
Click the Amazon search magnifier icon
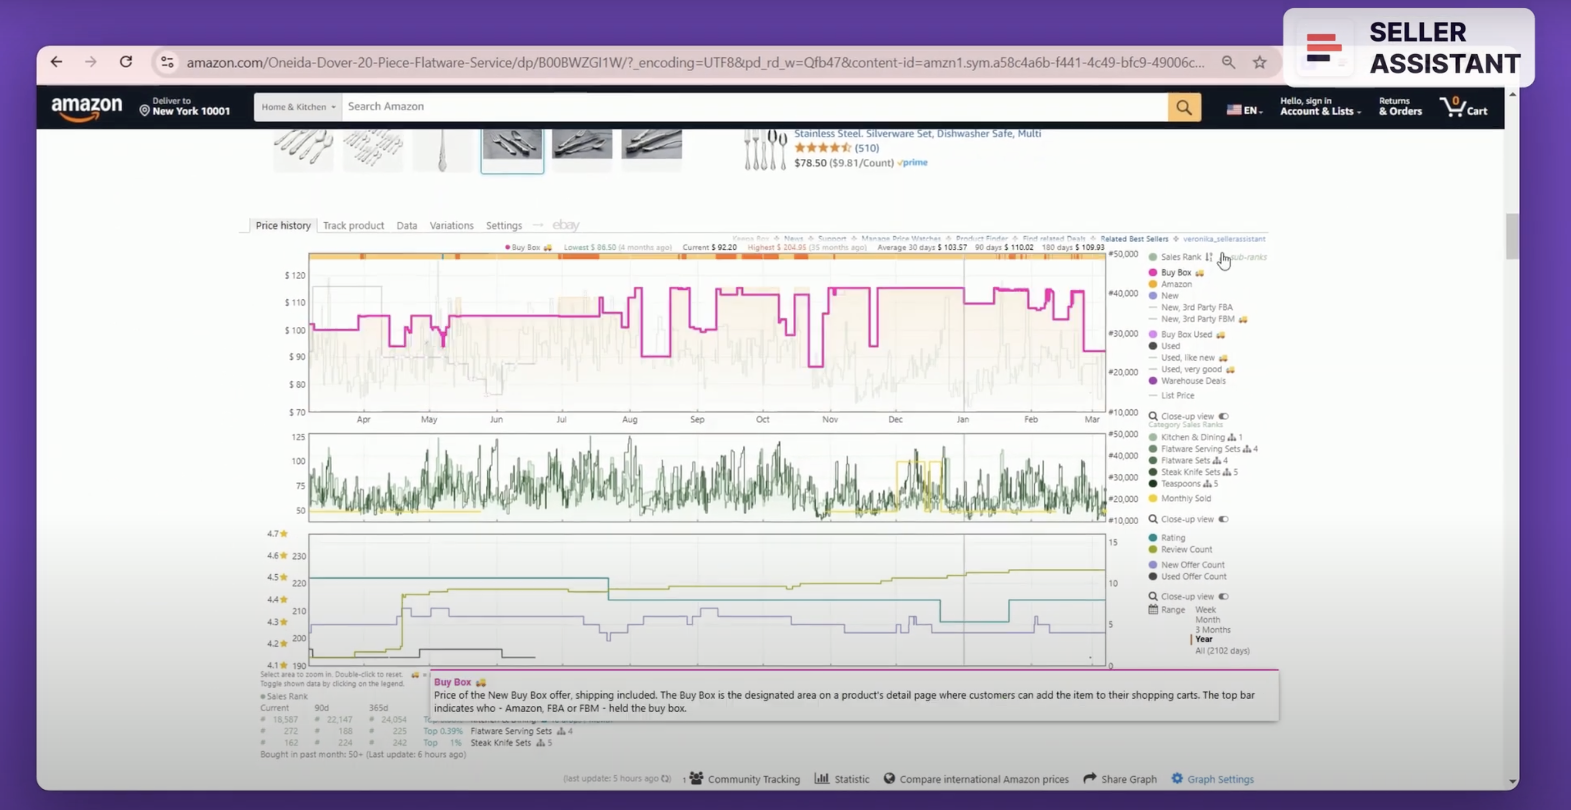[x=1184, y=107]
